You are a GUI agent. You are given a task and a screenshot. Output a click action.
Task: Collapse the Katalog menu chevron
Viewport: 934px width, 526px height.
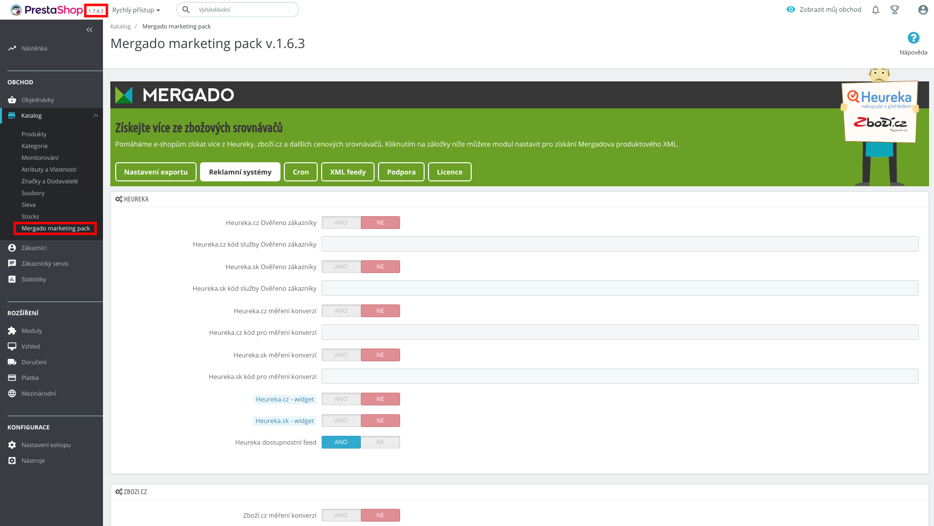96,116
